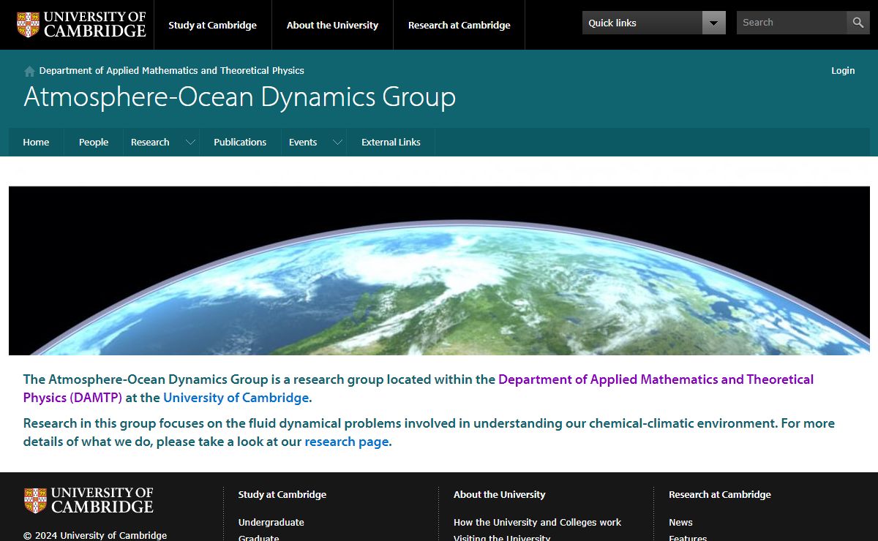Click the search magnifier icon
Image resolution: width=878 pixels, height=541 pixels.
pos(858,23)
